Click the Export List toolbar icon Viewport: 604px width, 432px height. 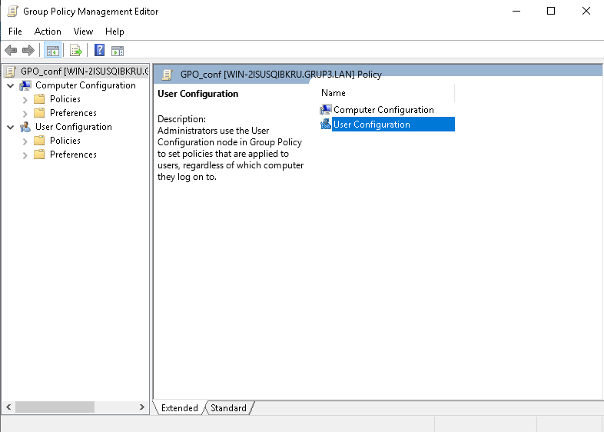click(x=76, y=51)
